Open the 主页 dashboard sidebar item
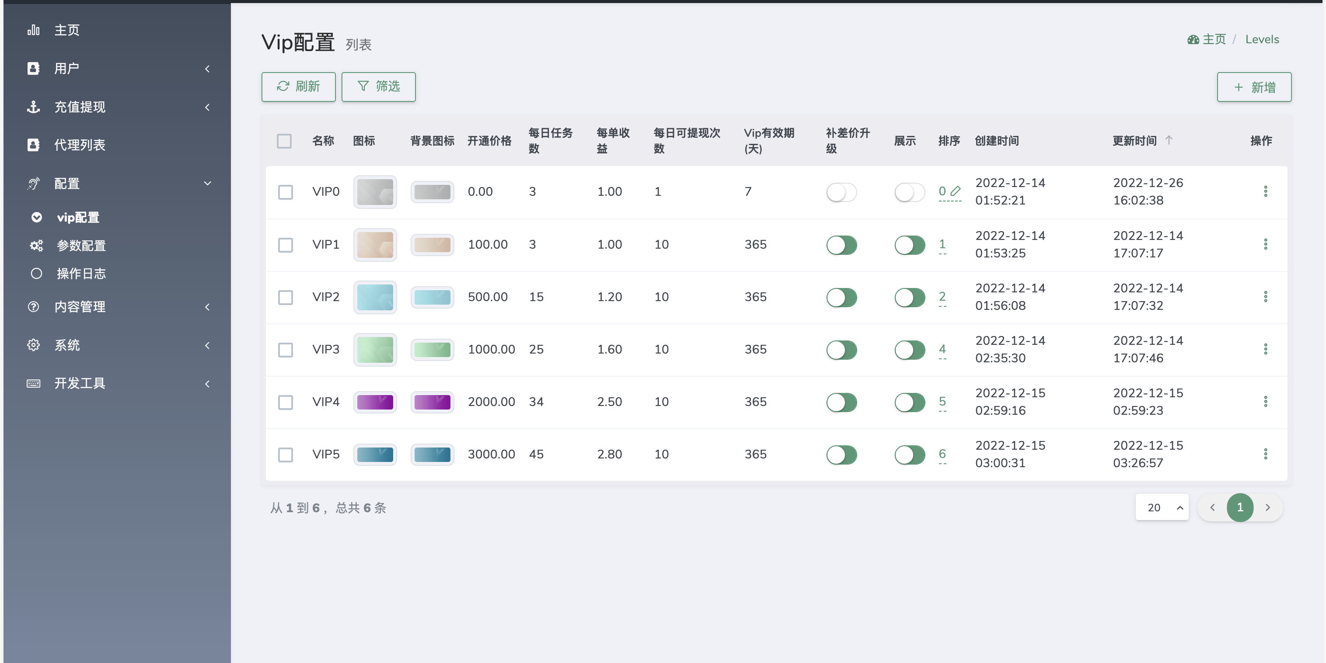The height and width of the screenshot is (663, 1326). pyautogui.click(x=117, y=30)
